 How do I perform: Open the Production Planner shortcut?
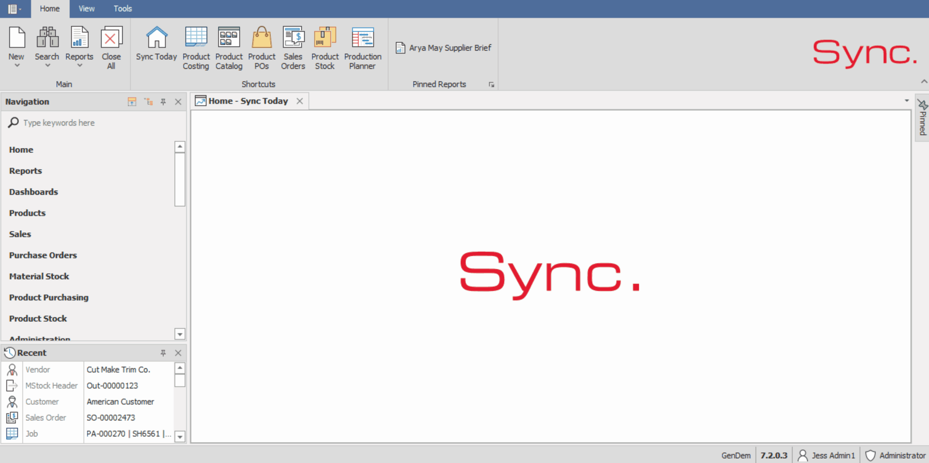coord(363,48)
